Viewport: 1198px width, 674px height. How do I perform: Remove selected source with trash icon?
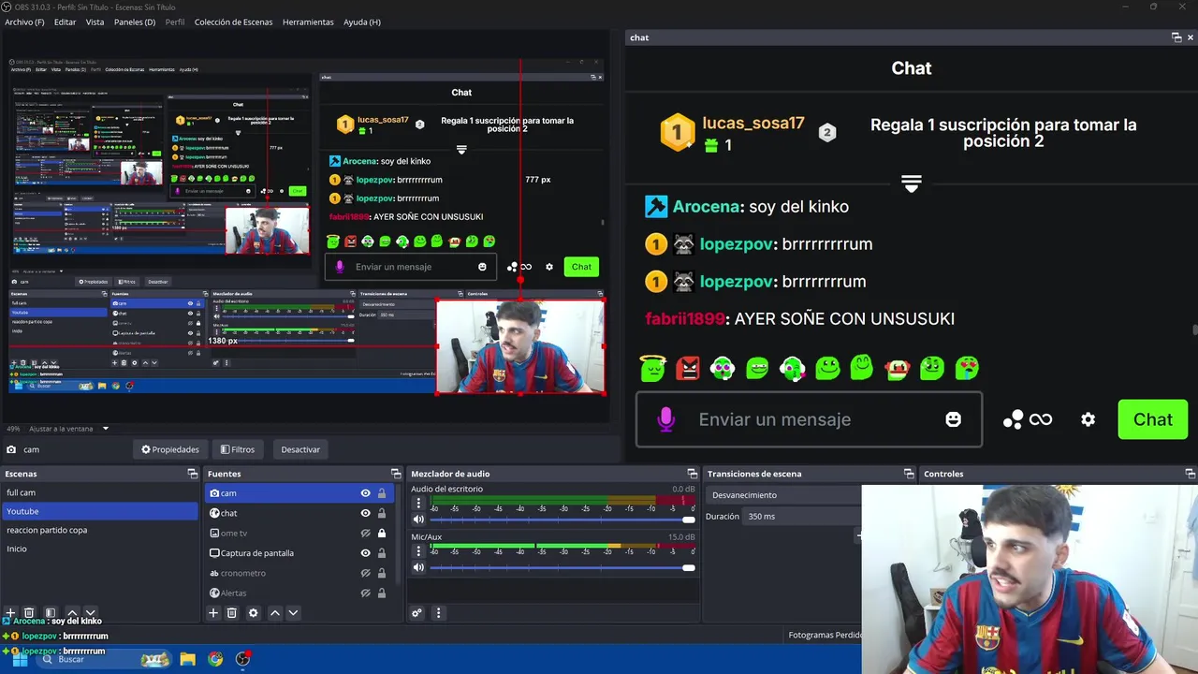[232, 613]
